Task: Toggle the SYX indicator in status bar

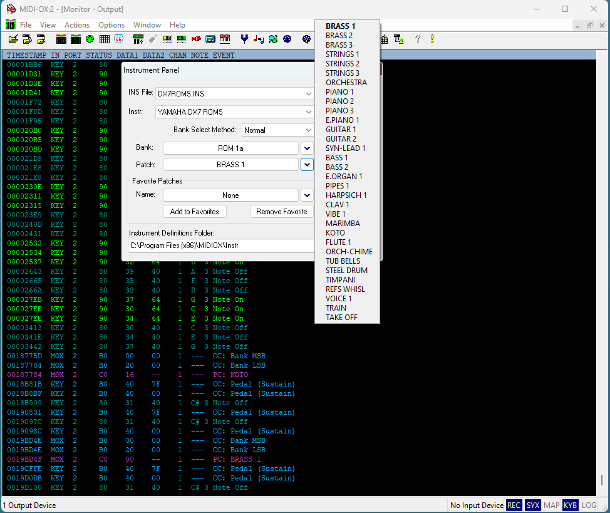Action: pos(532,505)
